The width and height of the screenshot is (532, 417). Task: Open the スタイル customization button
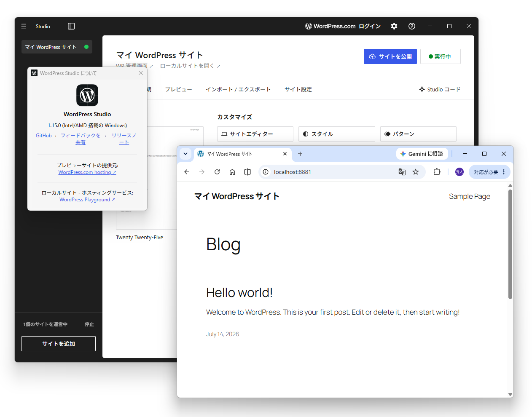[x=337, y=134]
